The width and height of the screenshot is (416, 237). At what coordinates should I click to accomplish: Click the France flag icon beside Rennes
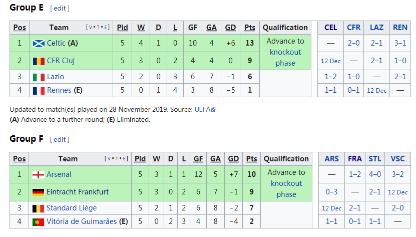(x=39, y=91)
